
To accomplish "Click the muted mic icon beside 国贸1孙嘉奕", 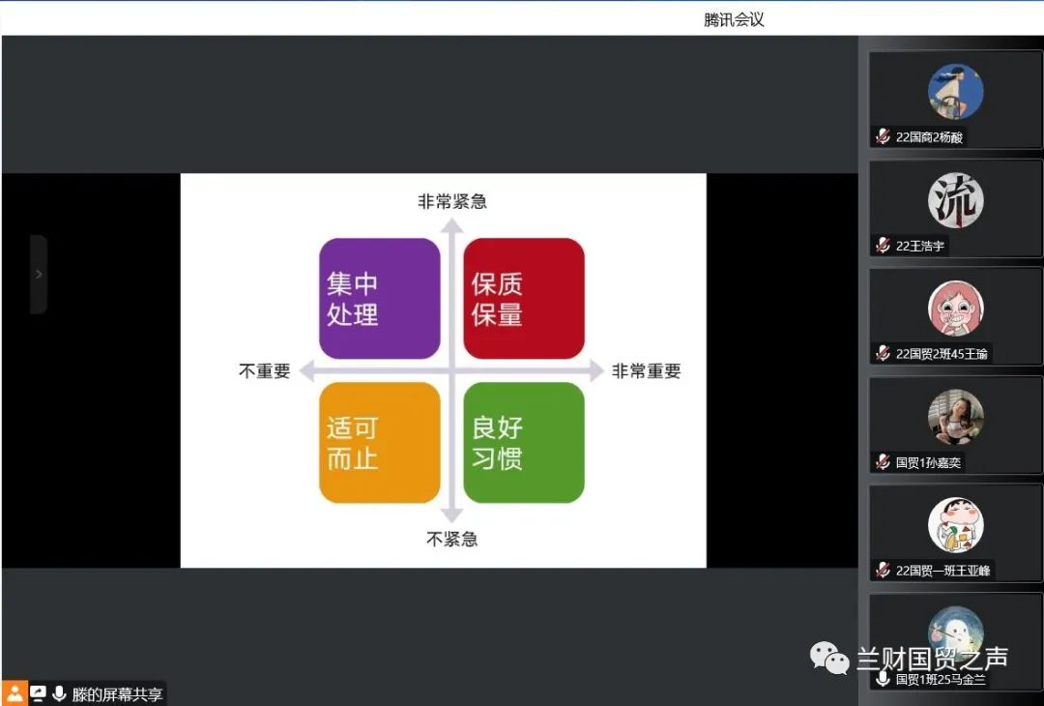I will 883,461.
